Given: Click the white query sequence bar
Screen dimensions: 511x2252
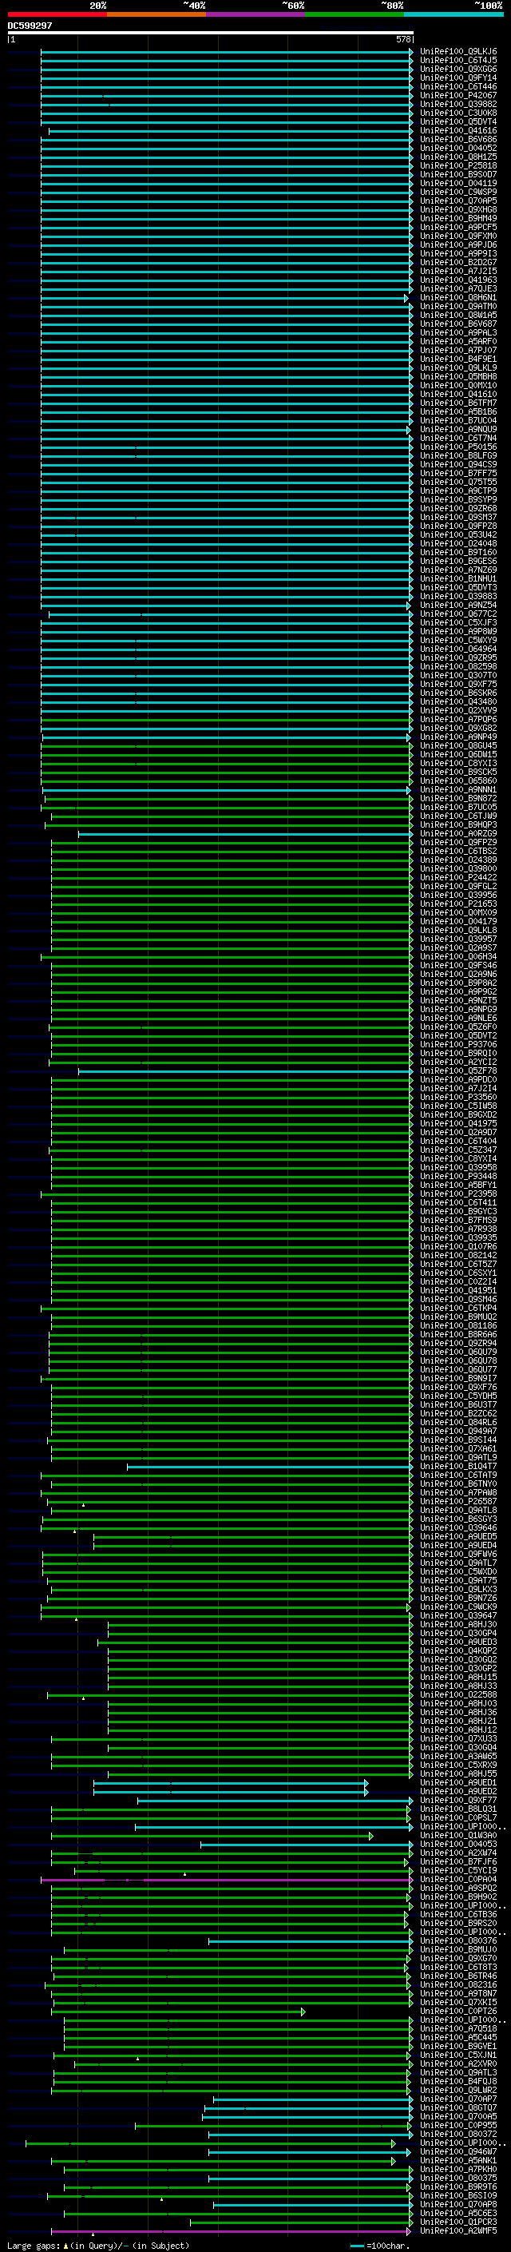Looking at the screenshot, I should point(211,32).
